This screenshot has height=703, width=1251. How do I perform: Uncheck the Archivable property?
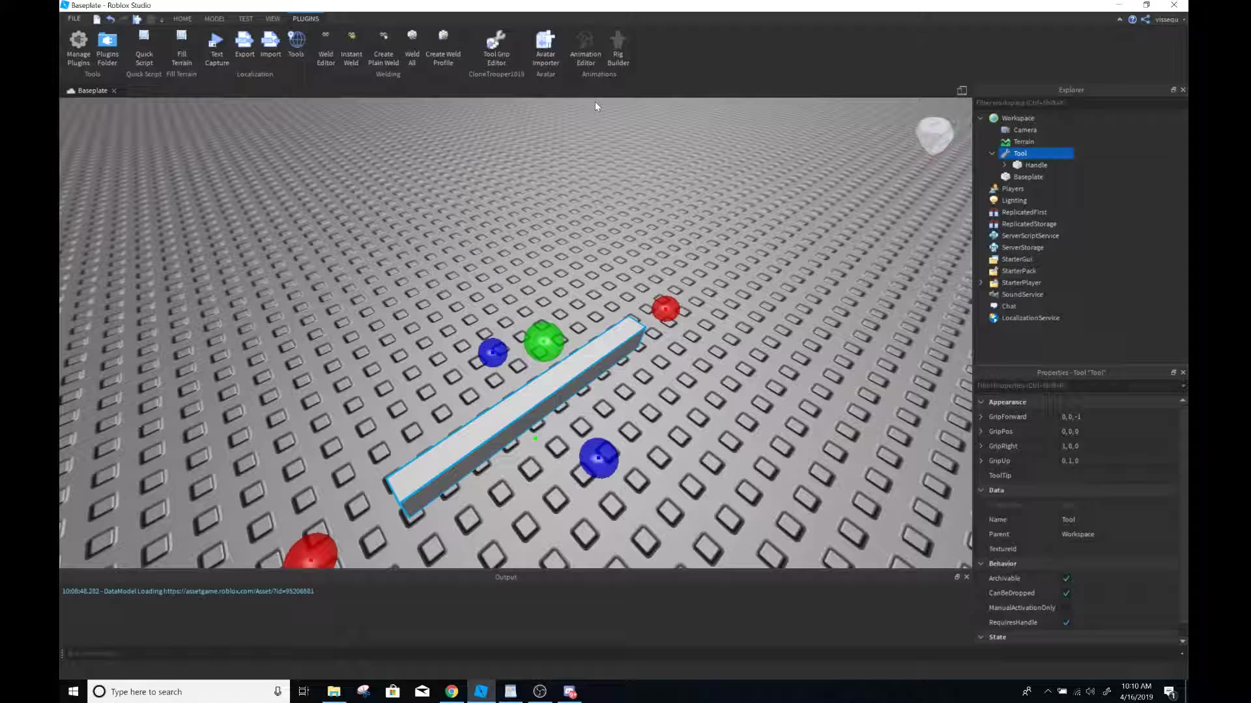[x=1066, y=578]
